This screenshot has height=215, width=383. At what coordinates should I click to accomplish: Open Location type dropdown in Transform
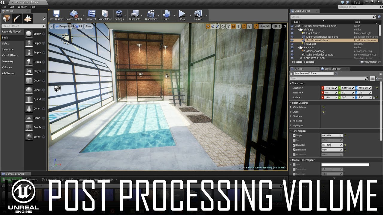point(298,88)
